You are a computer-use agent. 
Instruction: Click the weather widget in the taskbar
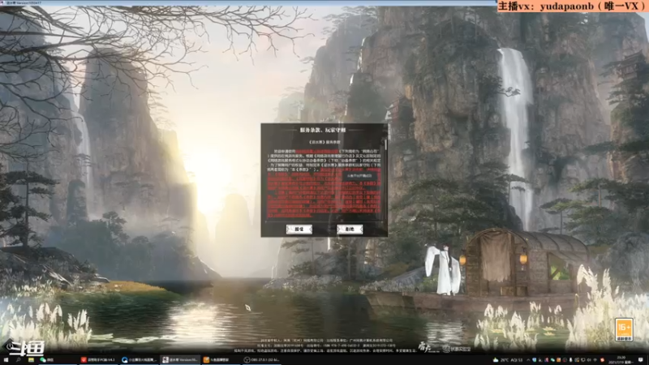click(508, 360)
